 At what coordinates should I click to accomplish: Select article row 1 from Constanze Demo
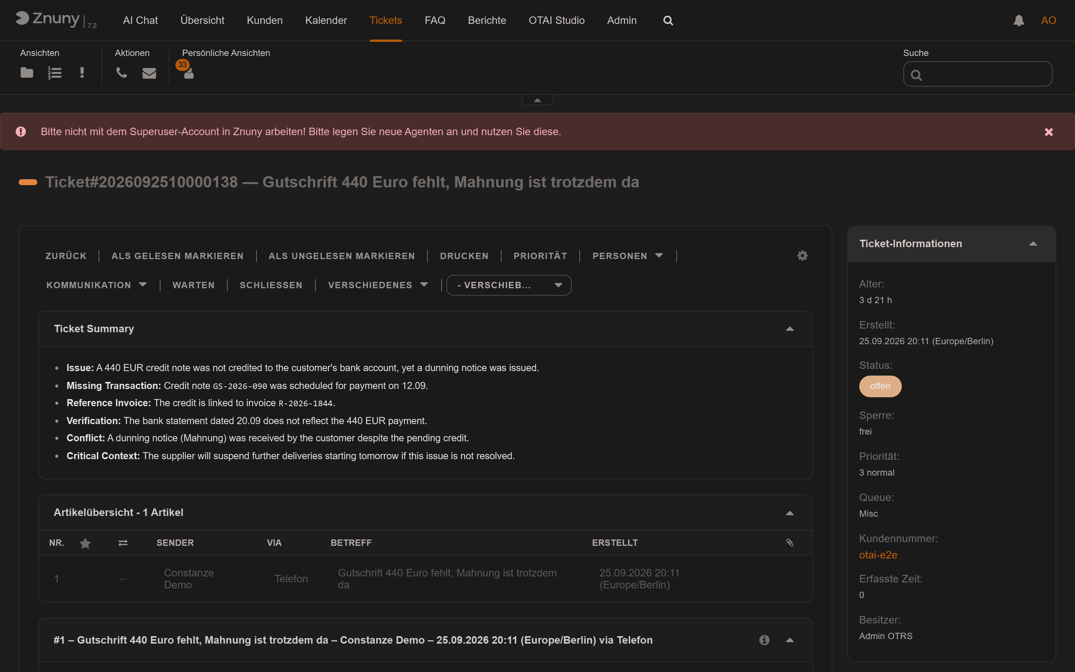[425, 579]
